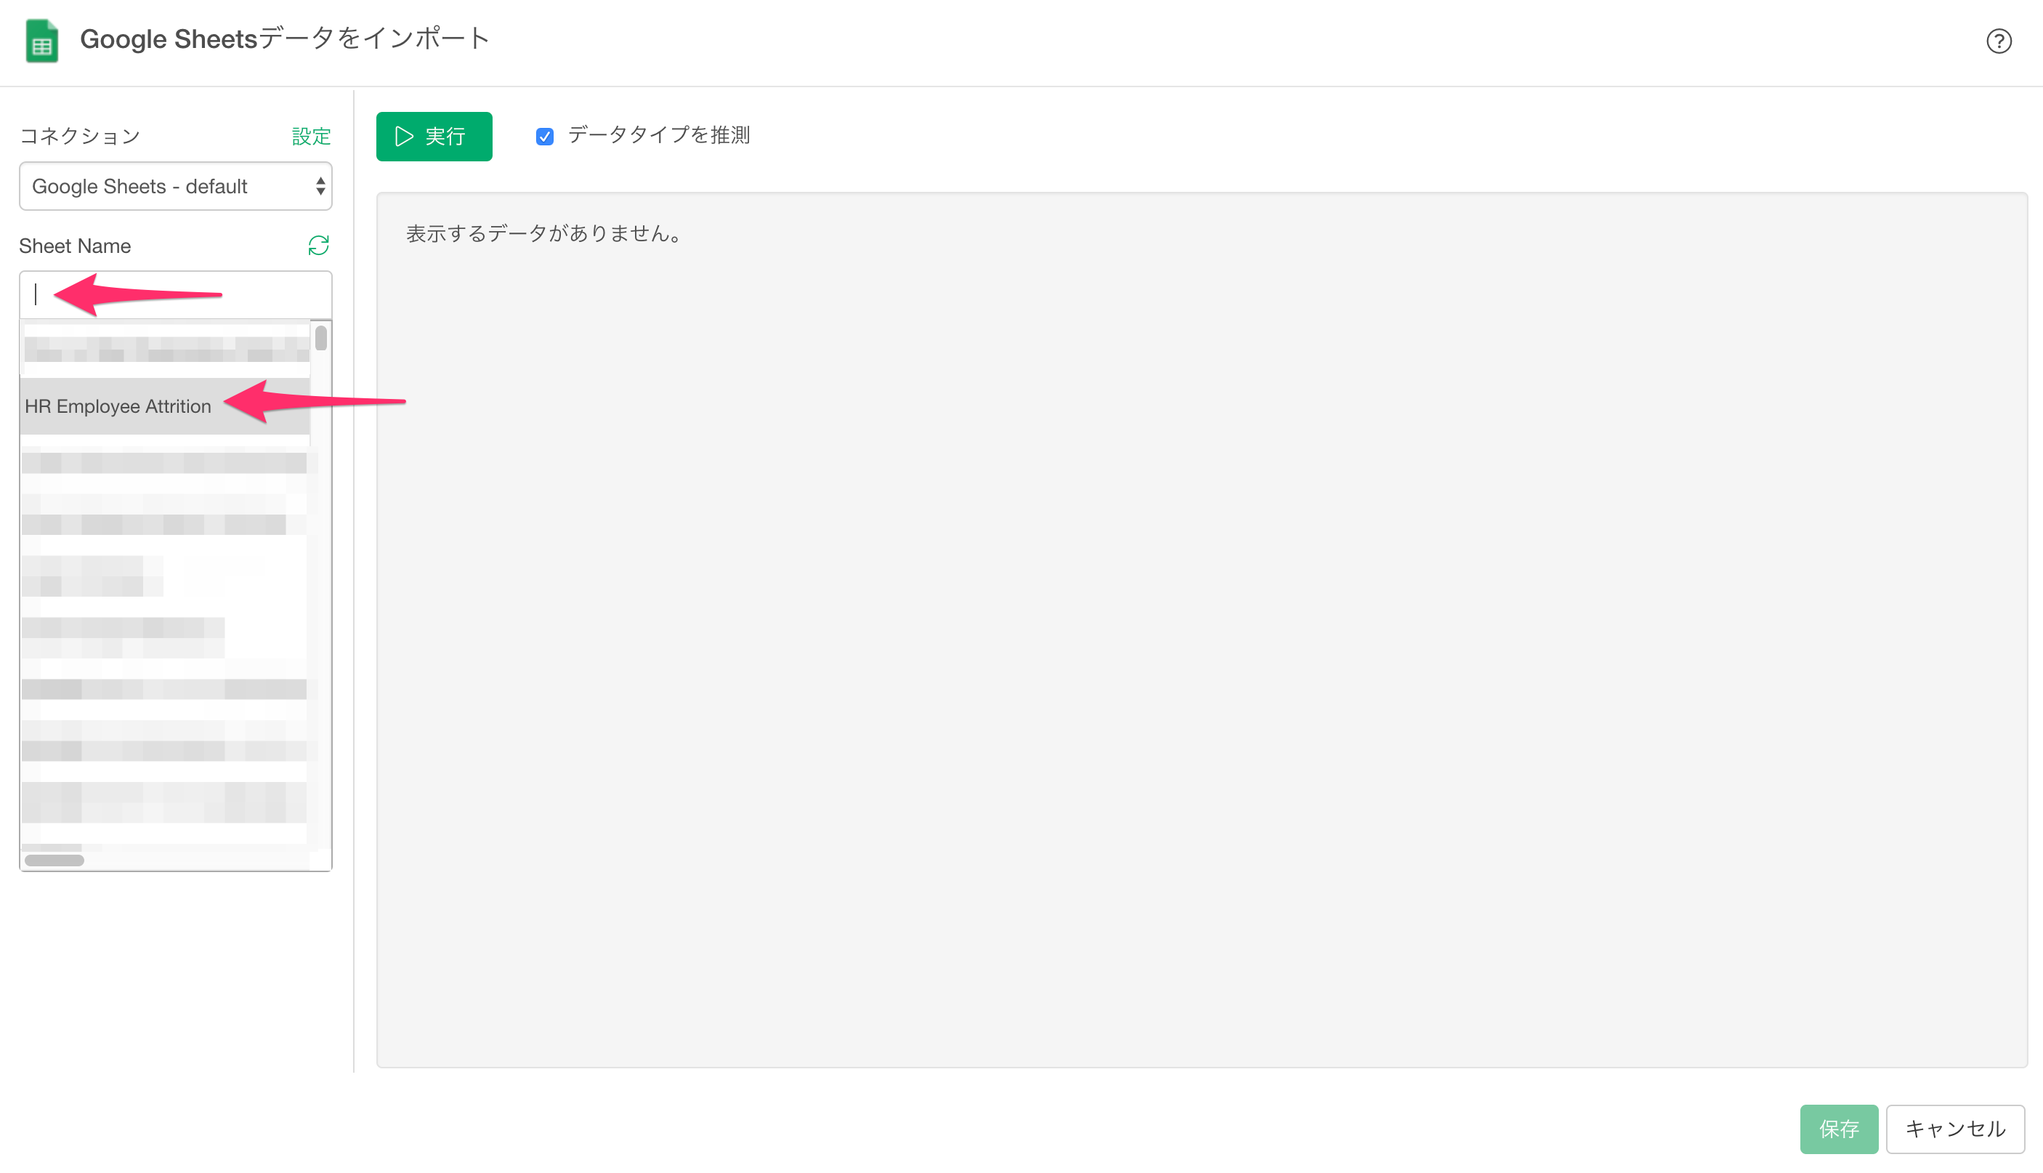The image size is (2043, 1173).
Task: Click the help question mark icon
Action: (x=1998, y=41)
